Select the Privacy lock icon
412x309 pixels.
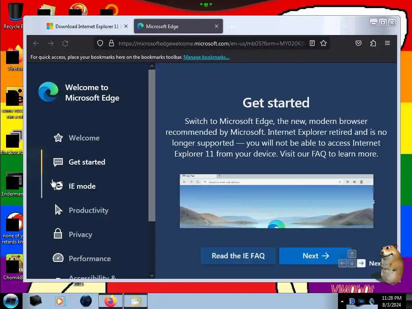tap(58, 234)
